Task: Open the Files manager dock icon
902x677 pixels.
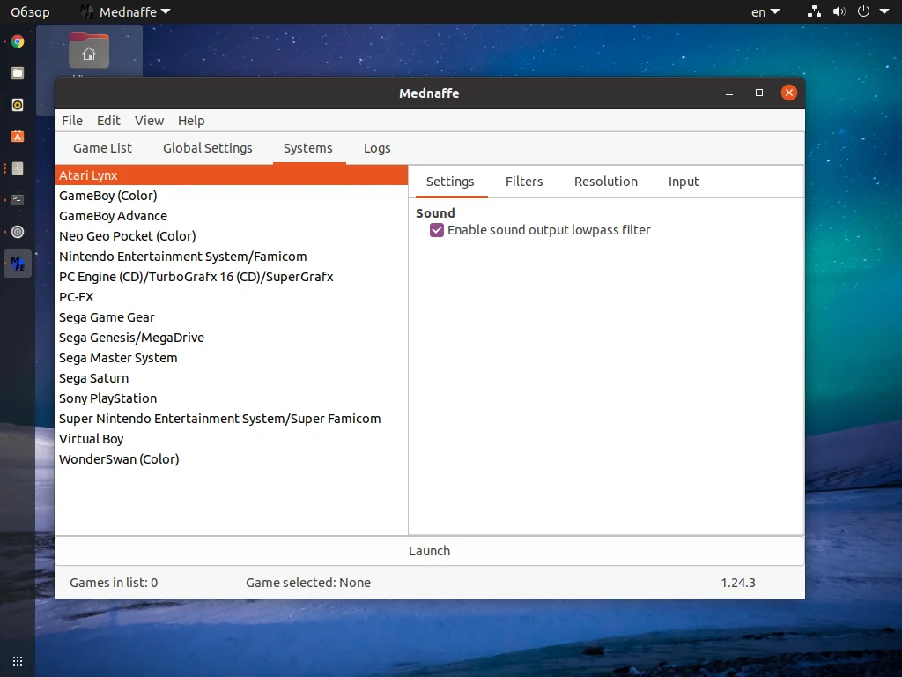Action: [18, 73]
